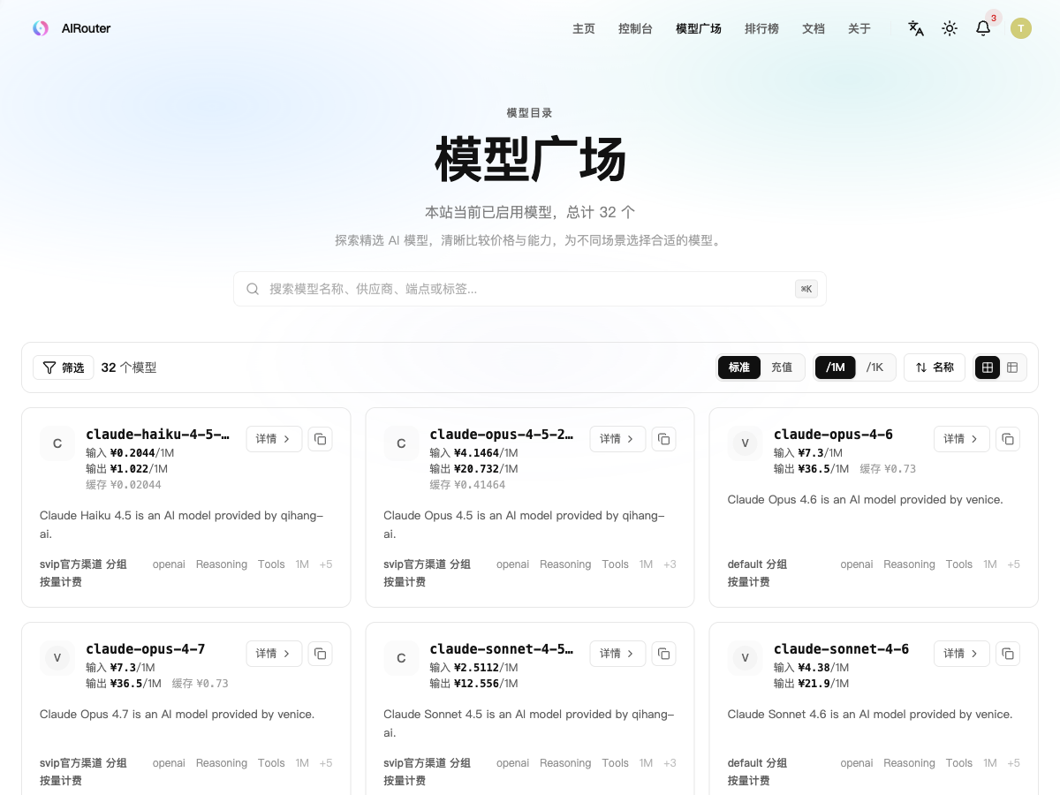The height and width of the screenshot is (795, 1060).
Task: Switch to table list view icon
Action: click(x=1012, y=367)
